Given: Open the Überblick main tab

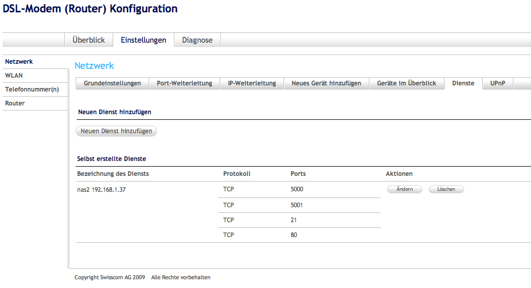Looking at the screenshot, I should coord(88,40).
